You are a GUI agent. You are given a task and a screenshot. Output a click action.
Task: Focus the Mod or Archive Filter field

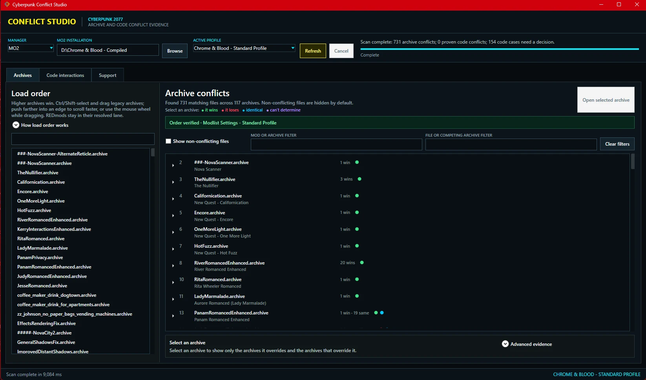click(x=336, y=144)
